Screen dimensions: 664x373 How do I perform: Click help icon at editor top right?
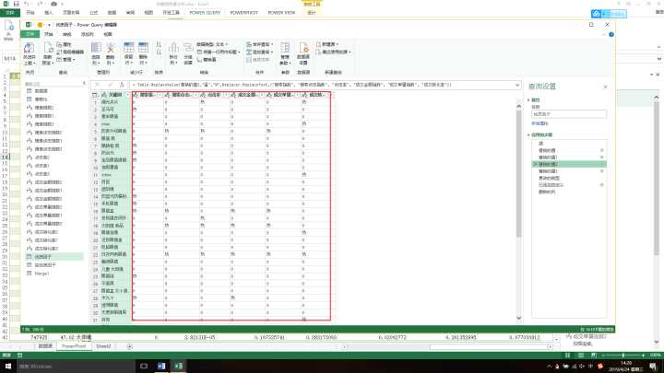[611, 35]
